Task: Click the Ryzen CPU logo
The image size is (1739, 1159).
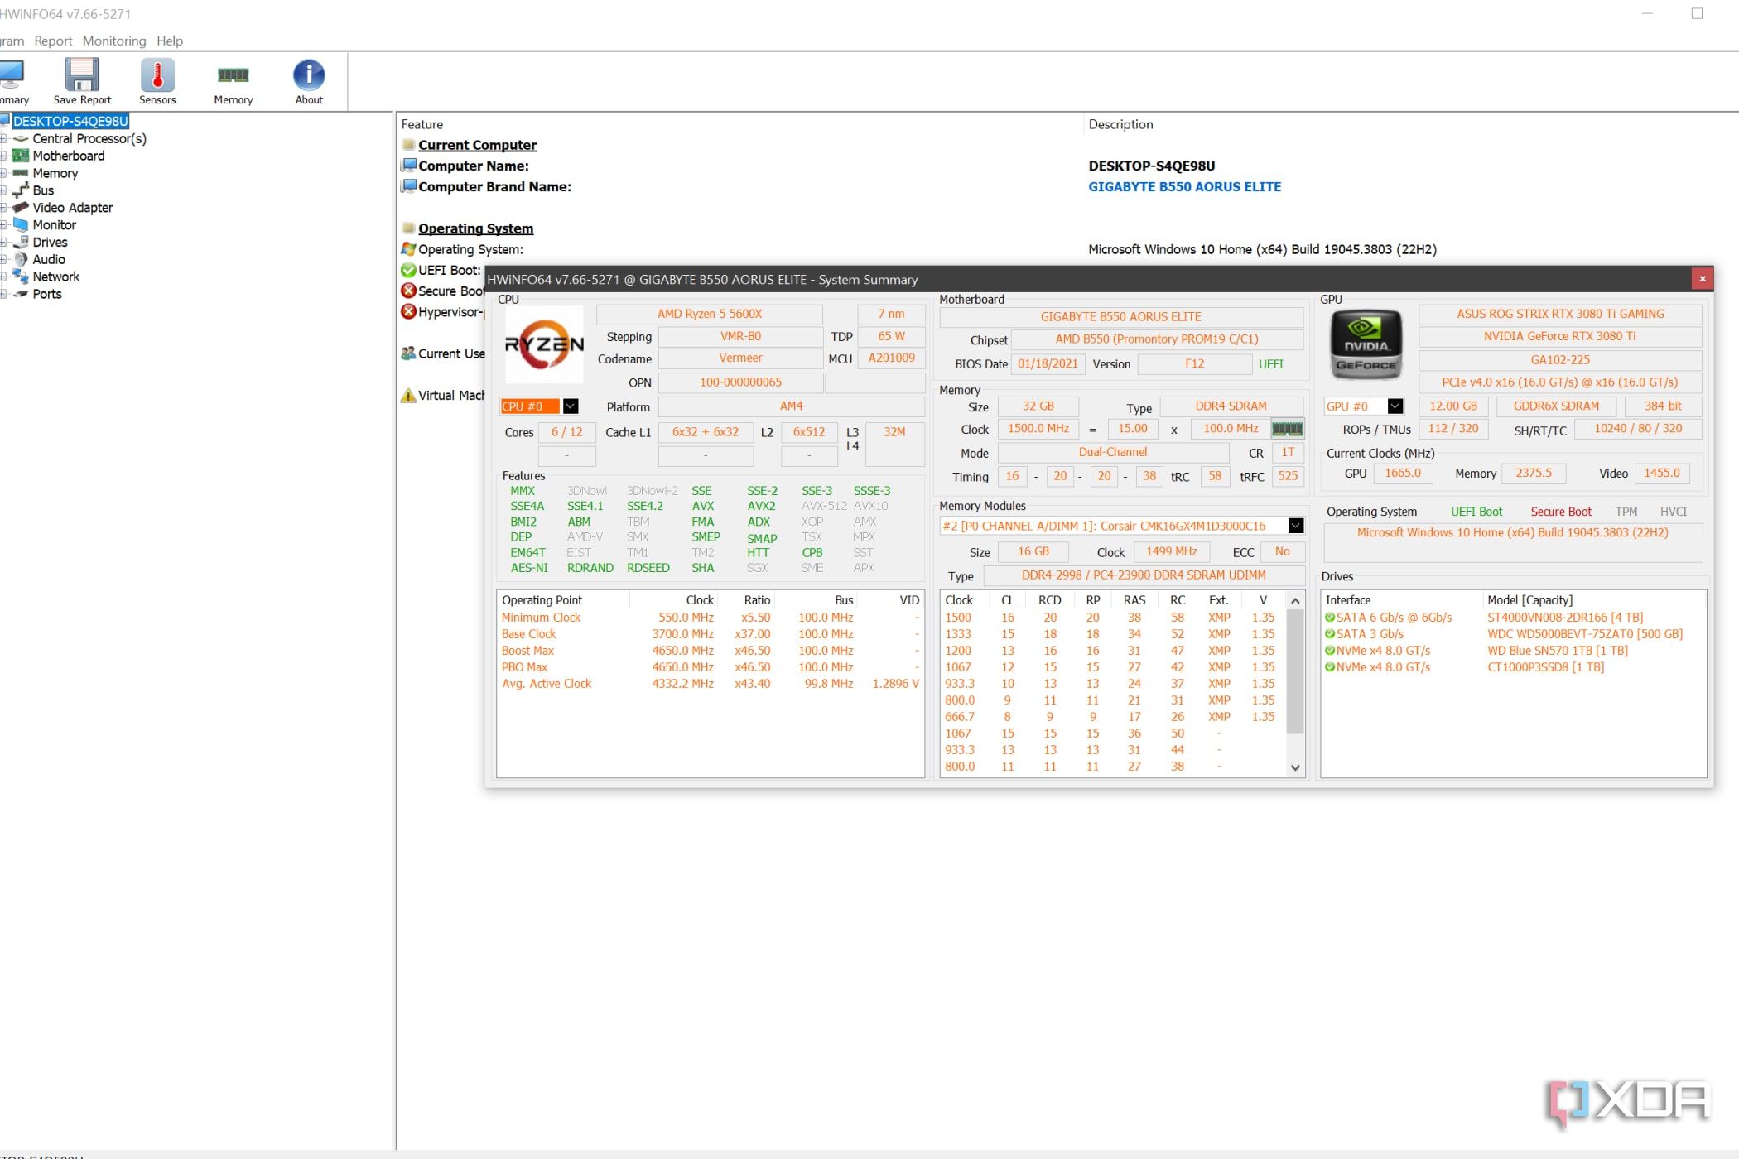Action: 544,344
